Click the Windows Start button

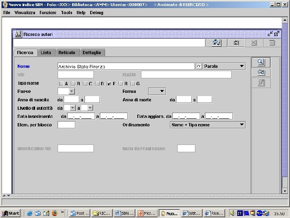point(10,214)
